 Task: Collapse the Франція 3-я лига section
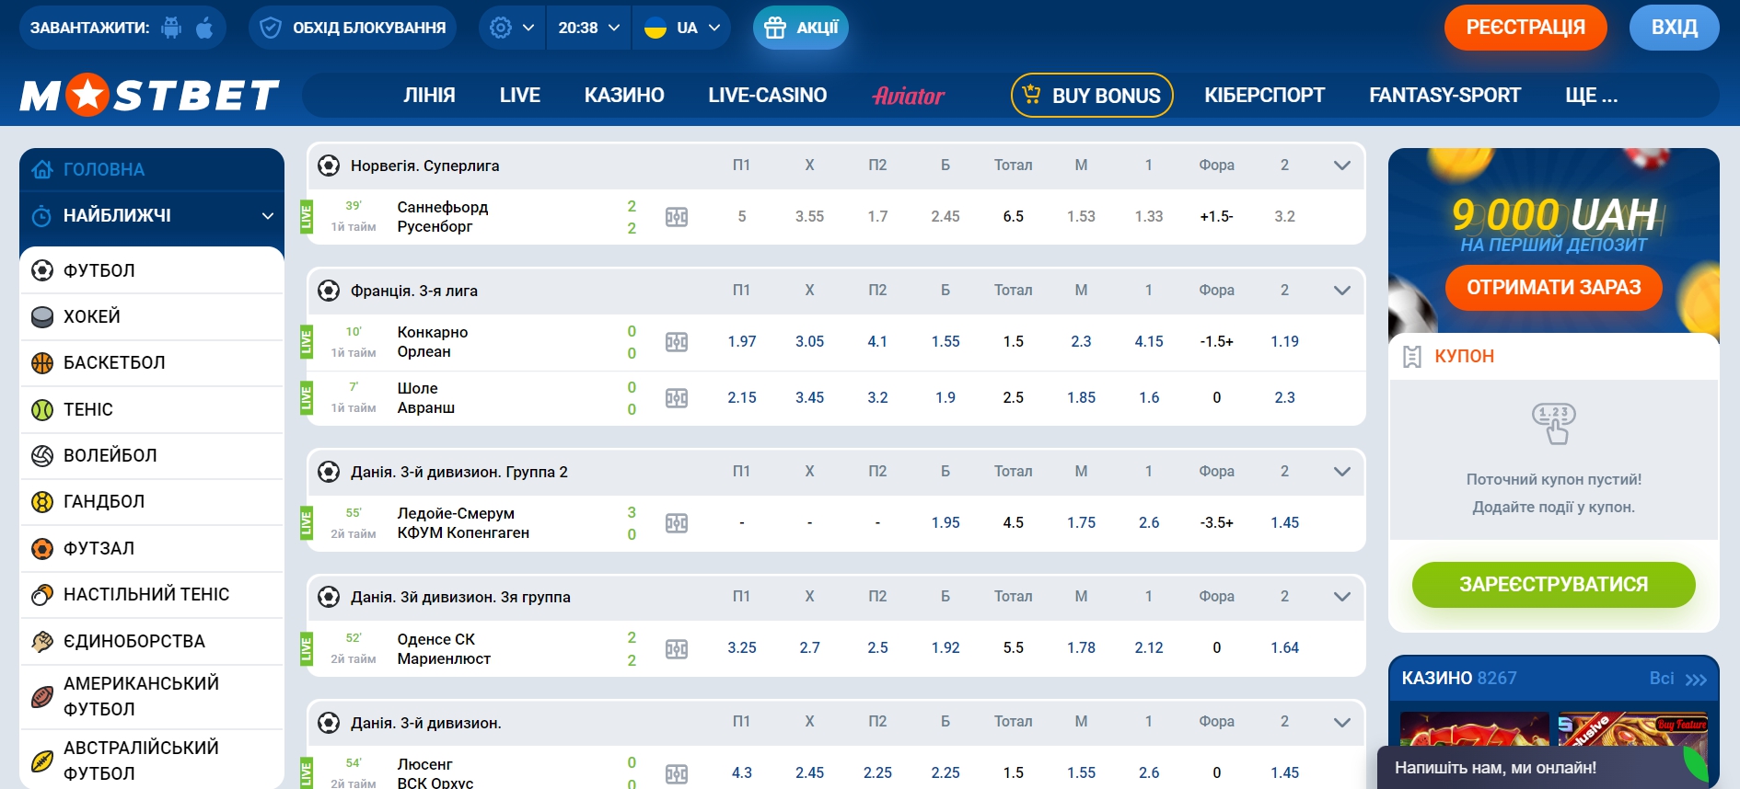[1341, 291]
